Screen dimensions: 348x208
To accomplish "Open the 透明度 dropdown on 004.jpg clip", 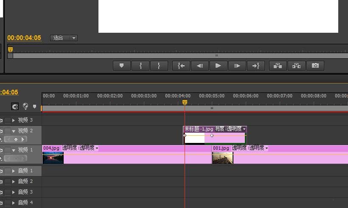I will click(97, 148).
